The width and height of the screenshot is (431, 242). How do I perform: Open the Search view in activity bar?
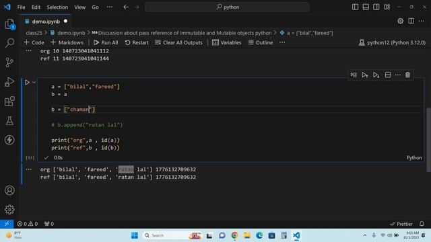[x=9, y=43]
